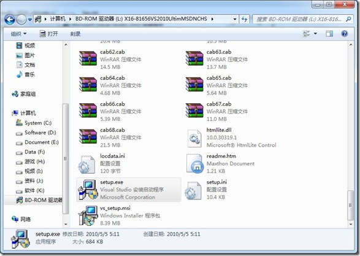360x256 pixels.
Task: Click the Forward navigation arrow
Action: [21, 19]
